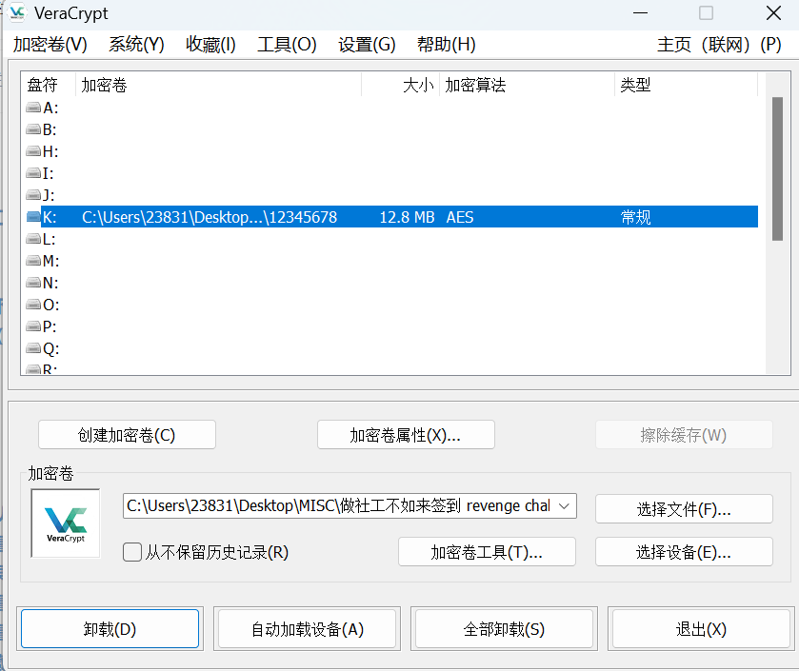Click the drive icon for O:

pyautogui.click(x=33, y=305)
